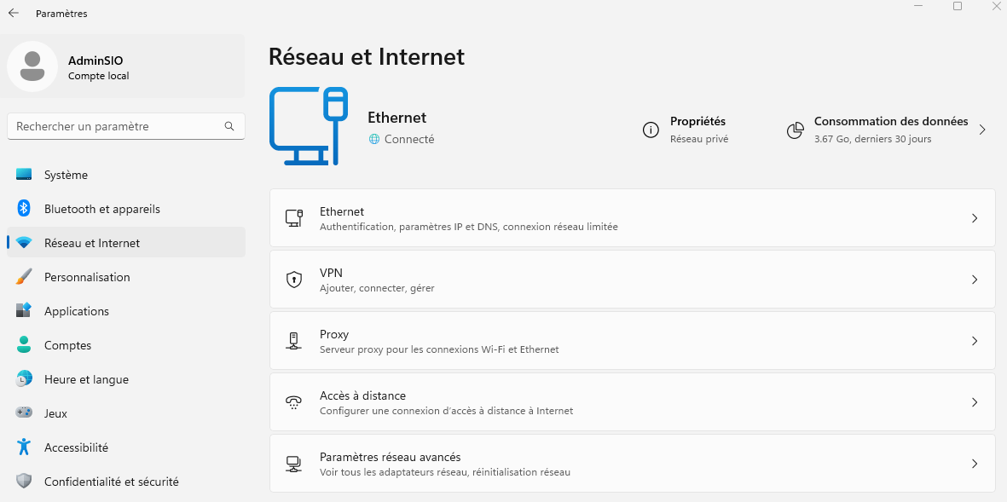Open Proxy settings via its chevron

tap(974, 341)
